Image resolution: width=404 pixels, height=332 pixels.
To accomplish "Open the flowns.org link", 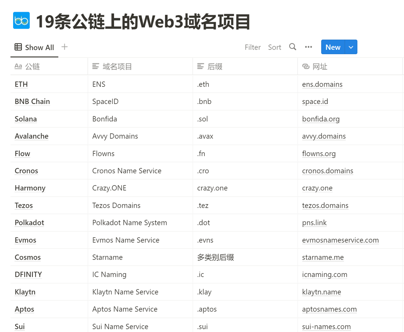I will [x=319, y=153].
